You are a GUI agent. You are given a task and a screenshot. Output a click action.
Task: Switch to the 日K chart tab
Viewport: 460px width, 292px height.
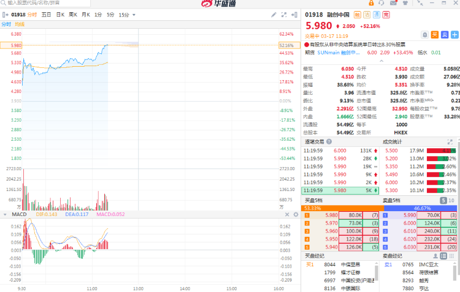pos(60,15)
